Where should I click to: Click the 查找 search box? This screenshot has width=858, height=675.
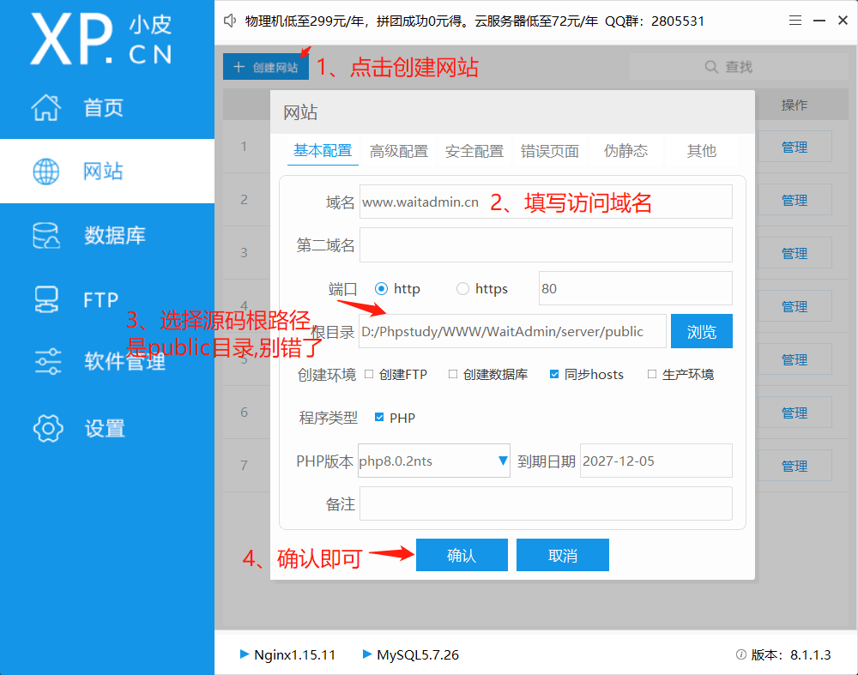pyautogui.click(x=739, y=67)
